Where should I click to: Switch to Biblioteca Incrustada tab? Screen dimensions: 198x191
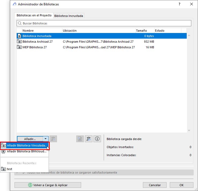click(x=69, y=16)
